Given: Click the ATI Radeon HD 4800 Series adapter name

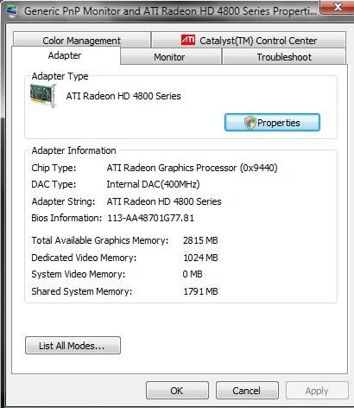Looking at the screenshot, I should pos(123,96).
